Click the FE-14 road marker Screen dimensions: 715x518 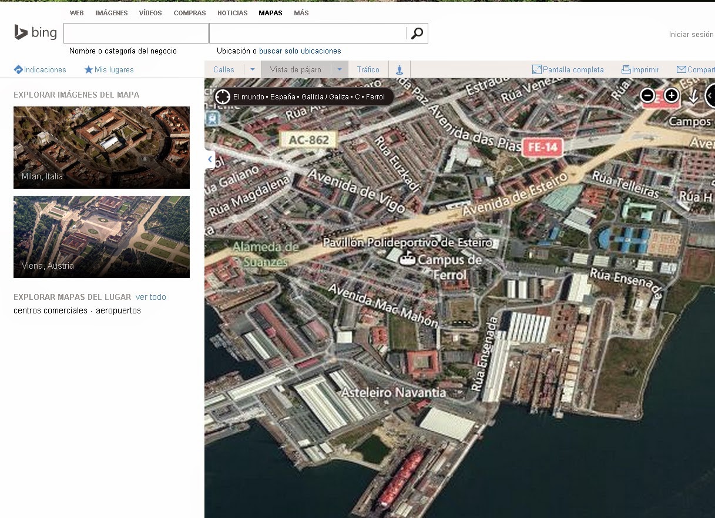[x=542, y=146]
